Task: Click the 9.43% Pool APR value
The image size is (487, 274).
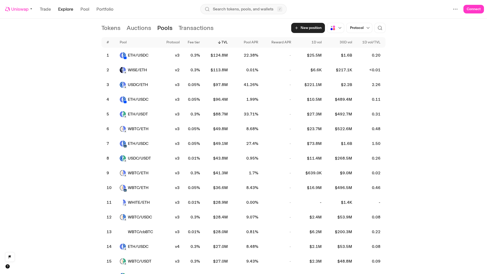Action: point(252,261)
